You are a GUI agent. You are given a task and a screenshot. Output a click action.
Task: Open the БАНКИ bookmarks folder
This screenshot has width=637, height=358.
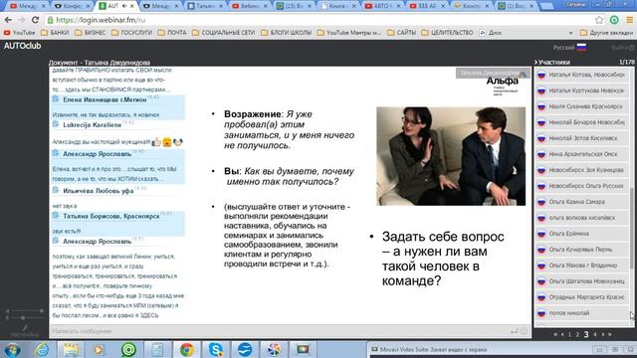coord(55,33)
